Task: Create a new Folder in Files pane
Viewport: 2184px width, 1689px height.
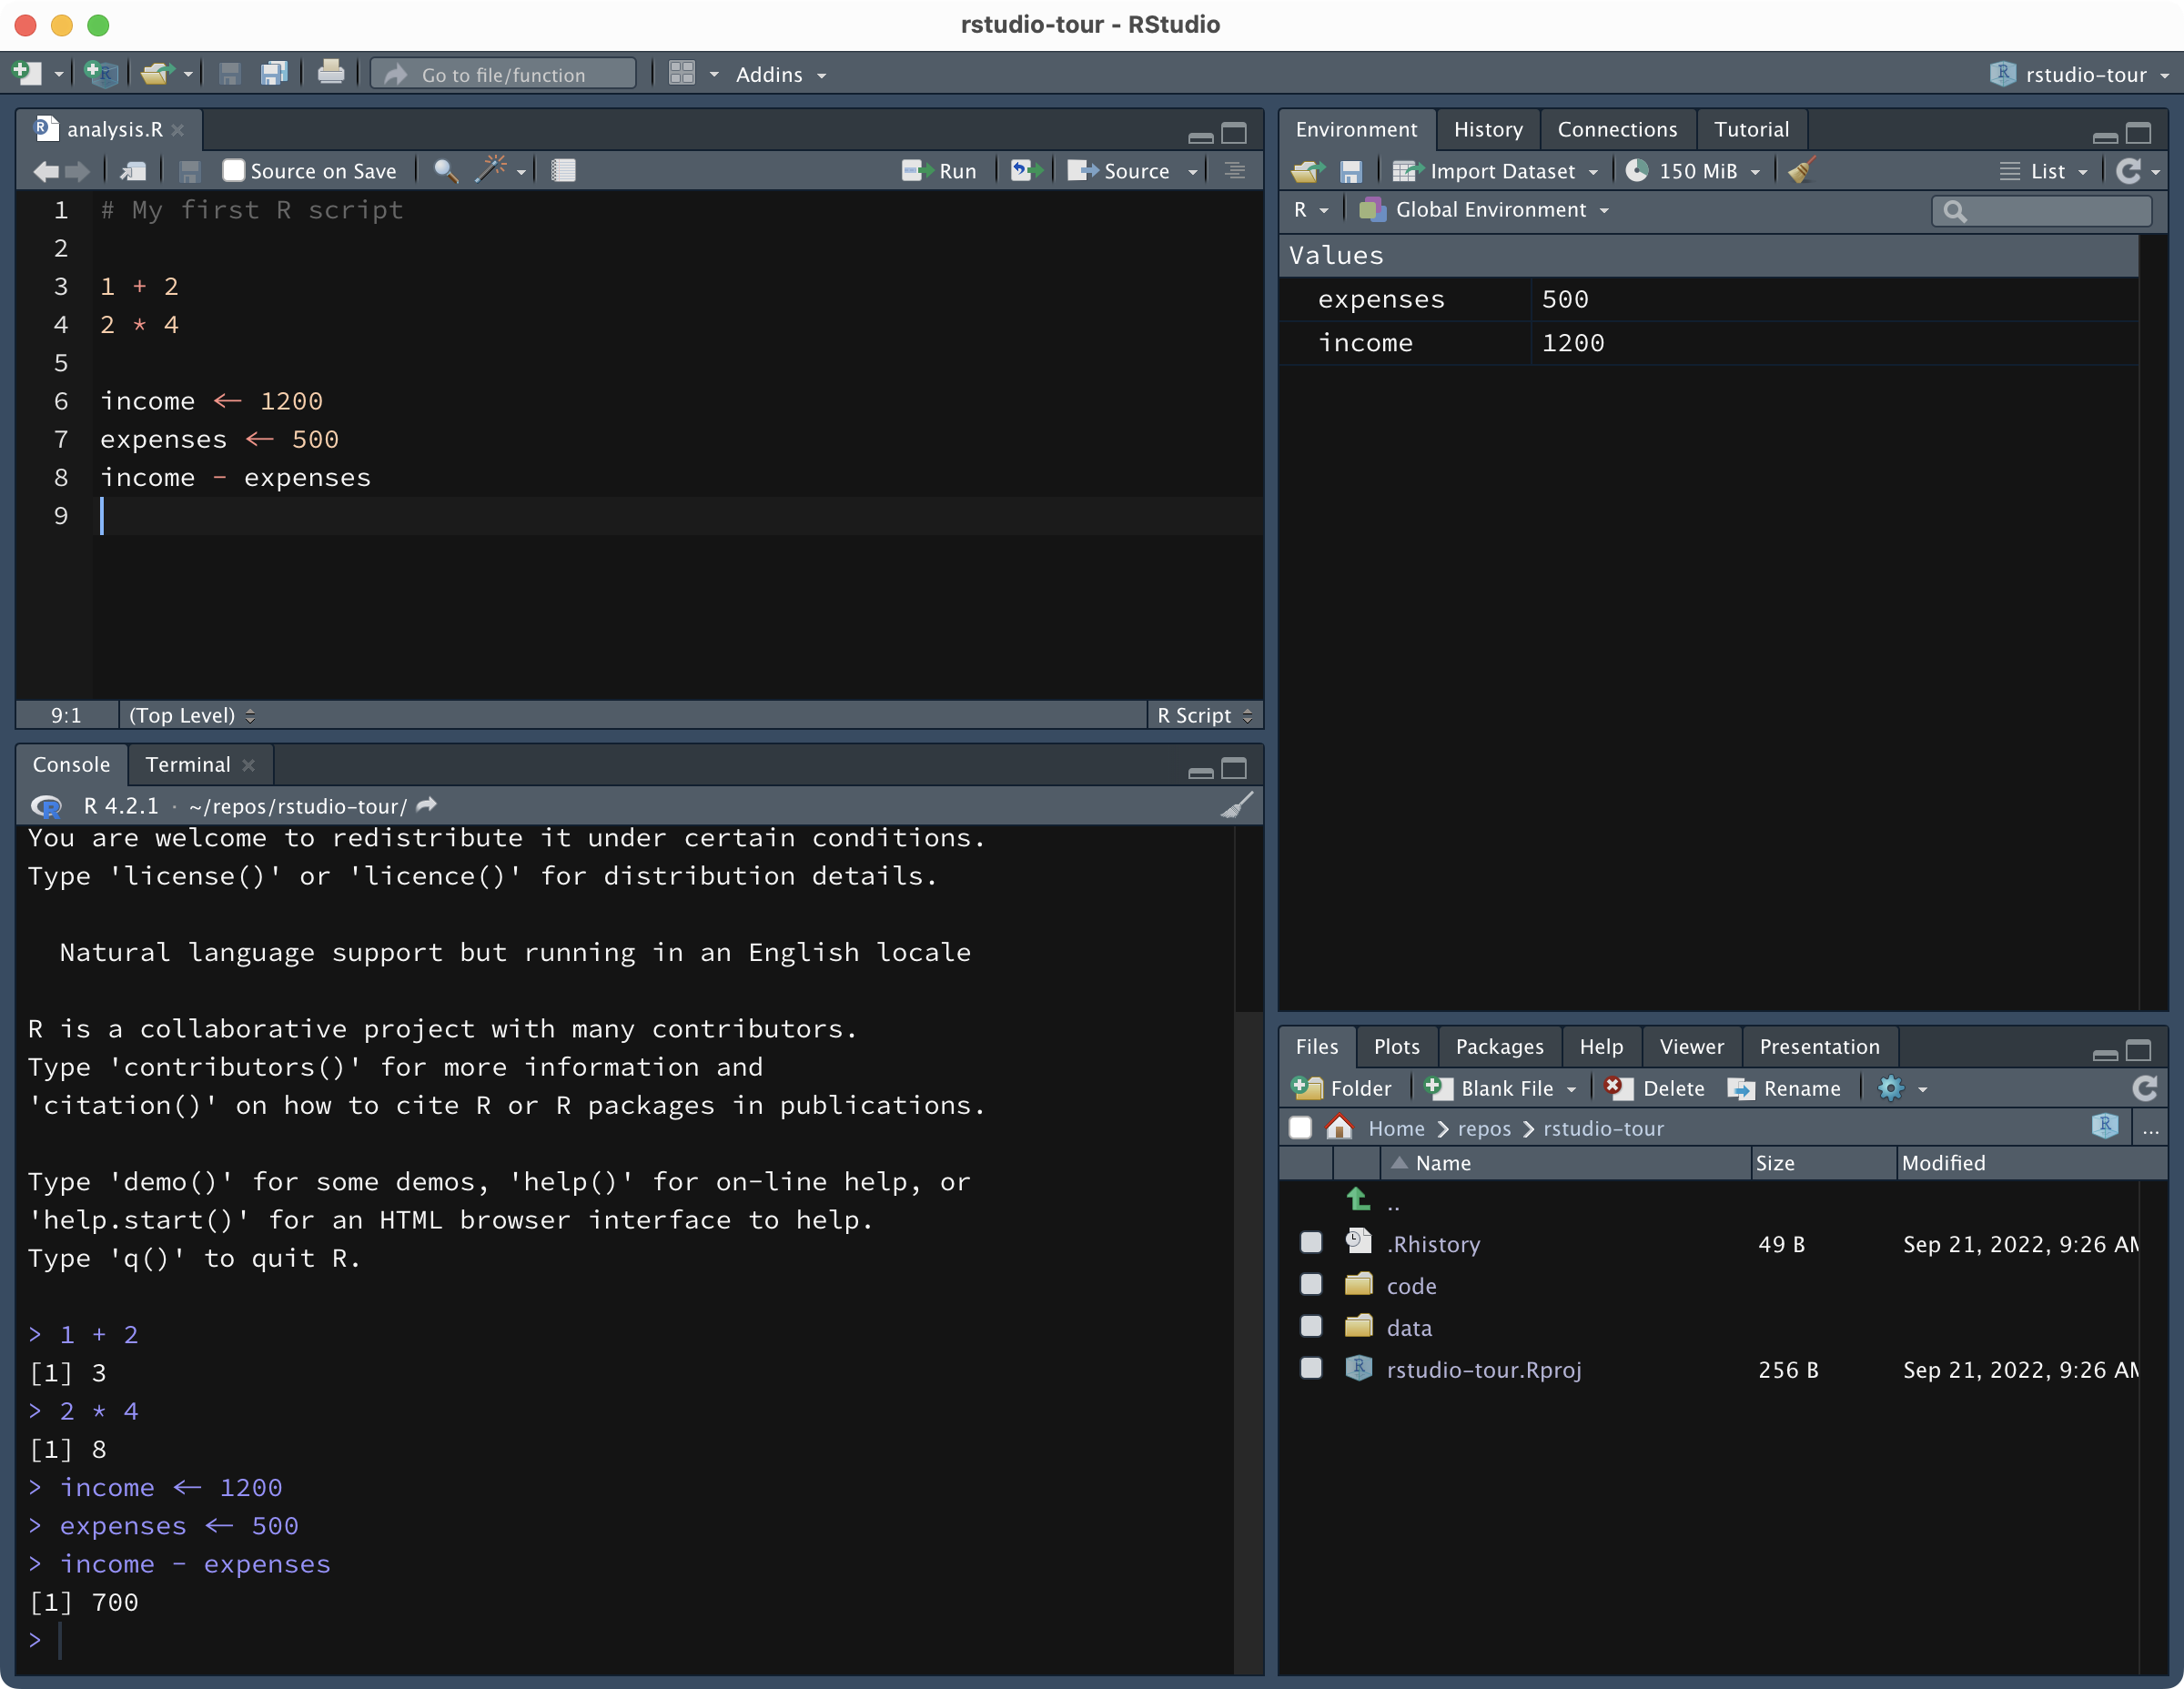Action: click(1341, 1089)
